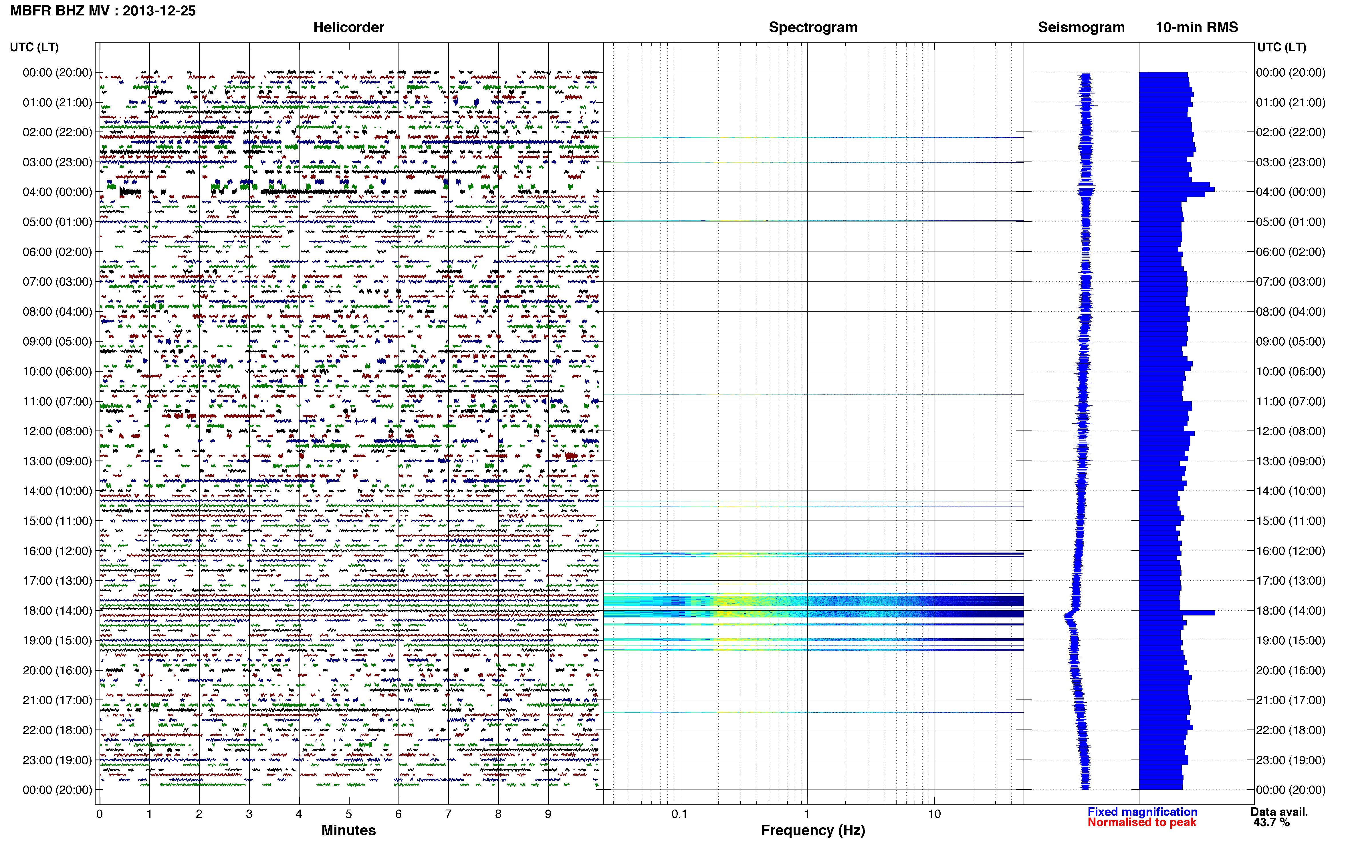Click minute '6' tick below the helicorder
Viewport: 1356px width, 847px height.
point(399,814)
